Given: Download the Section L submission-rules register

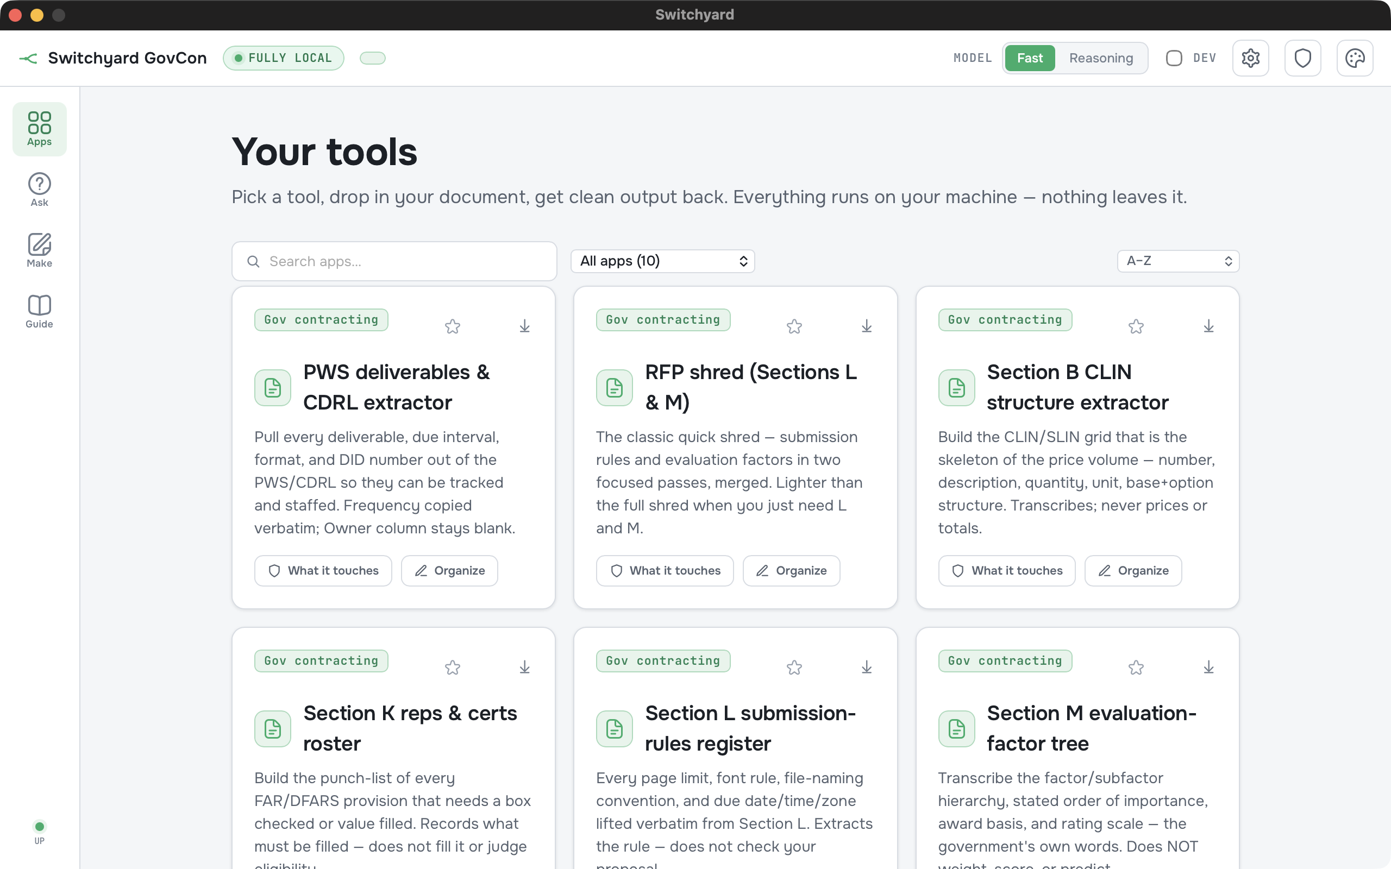Looking at the screenshot, I should tap(867, 668).
